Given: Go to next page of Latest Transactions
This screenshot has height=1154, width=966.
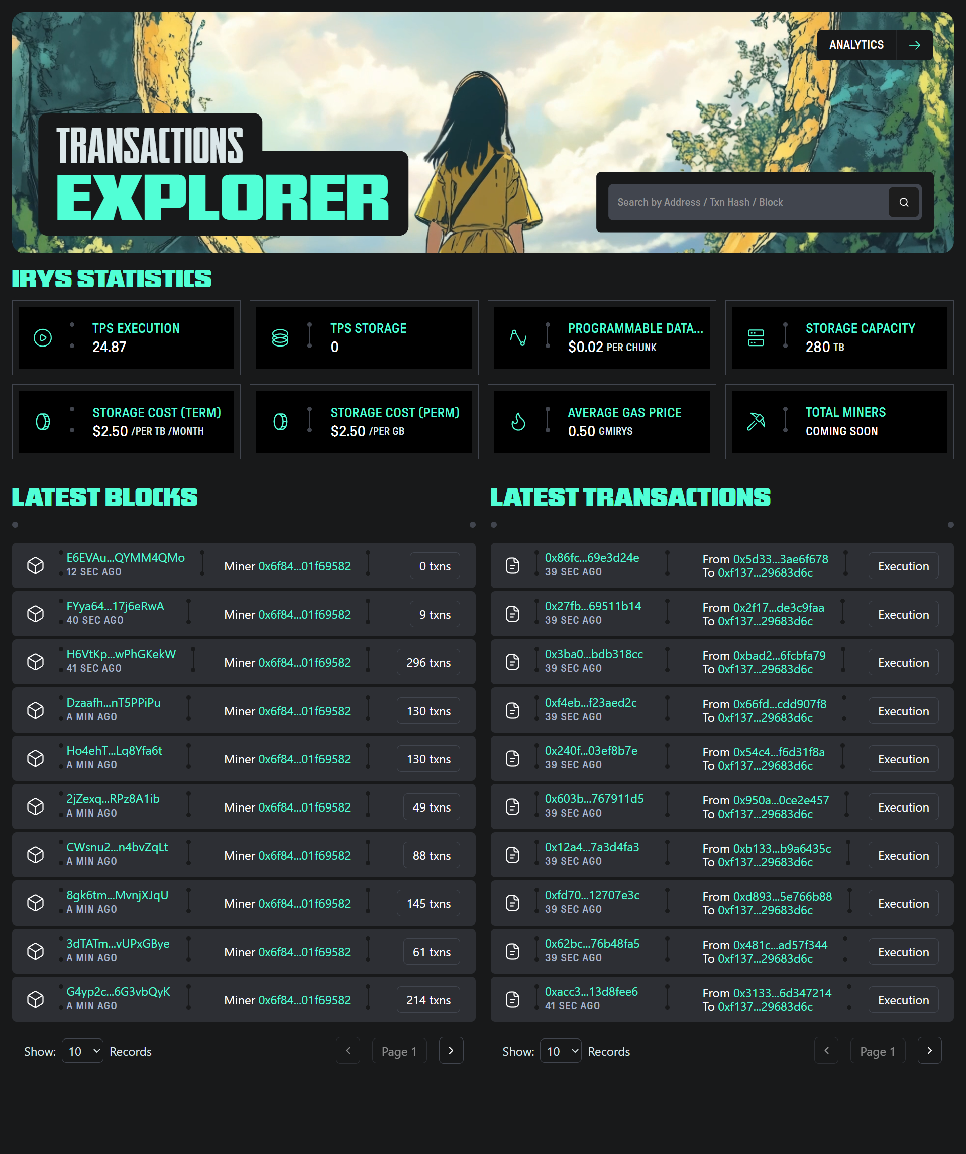Looking at the screenshot, I should point(930,1050).
